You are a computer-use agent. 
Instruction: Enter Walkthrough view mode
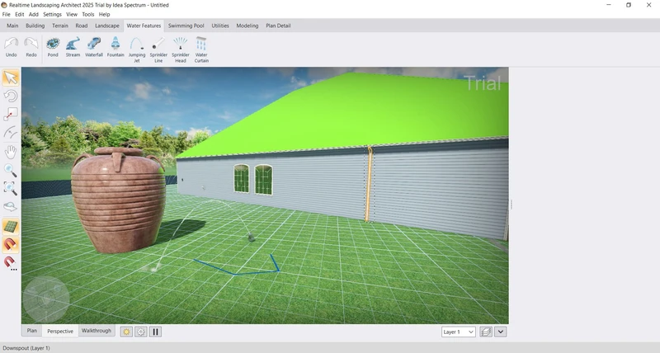(x=96, y=331)
